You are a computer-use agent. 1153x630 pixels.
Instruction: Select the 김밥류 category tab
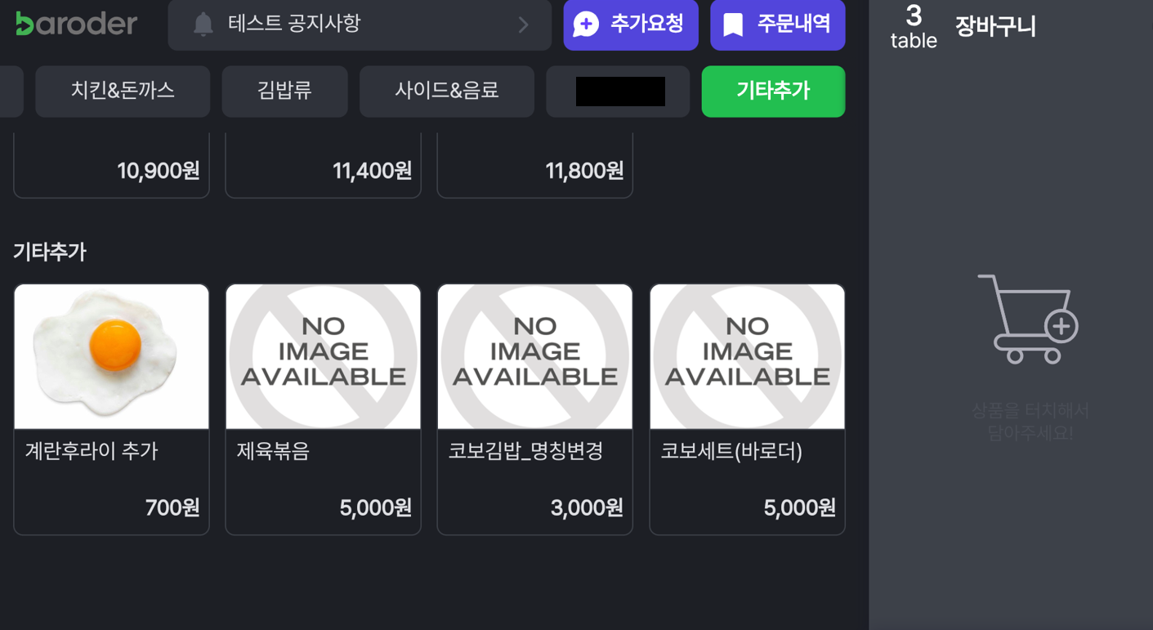[x=284, y=91]
